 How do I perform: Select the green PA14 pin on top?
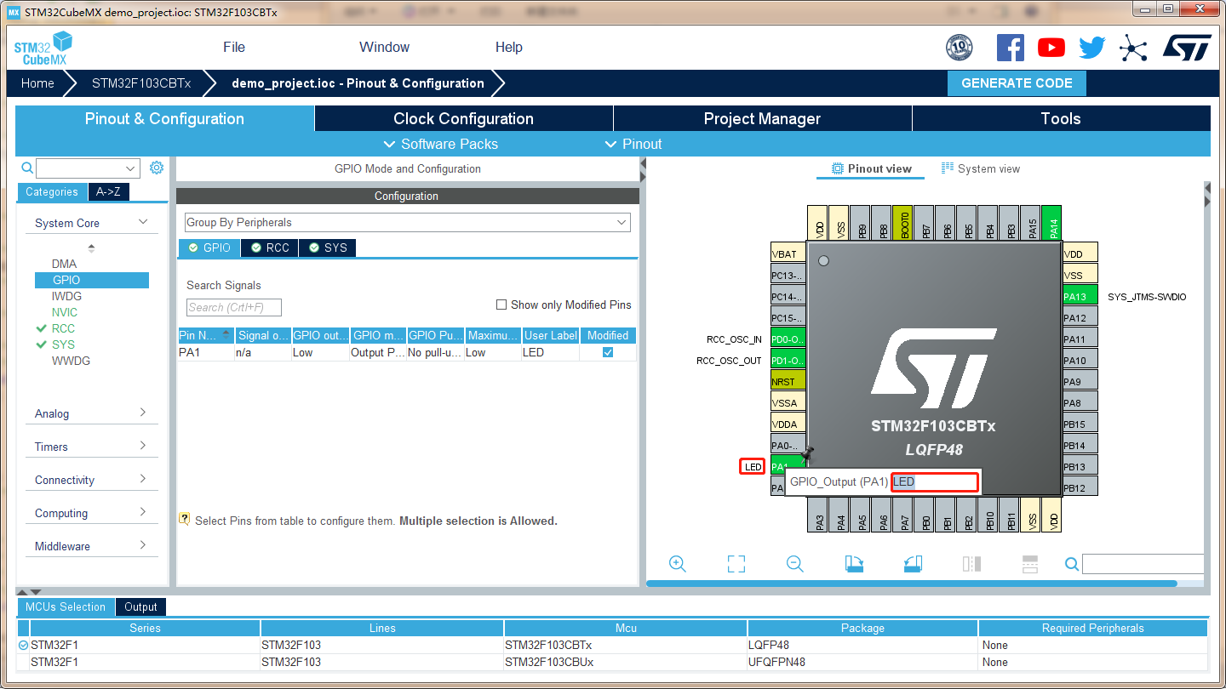(x=1051, y=223)
